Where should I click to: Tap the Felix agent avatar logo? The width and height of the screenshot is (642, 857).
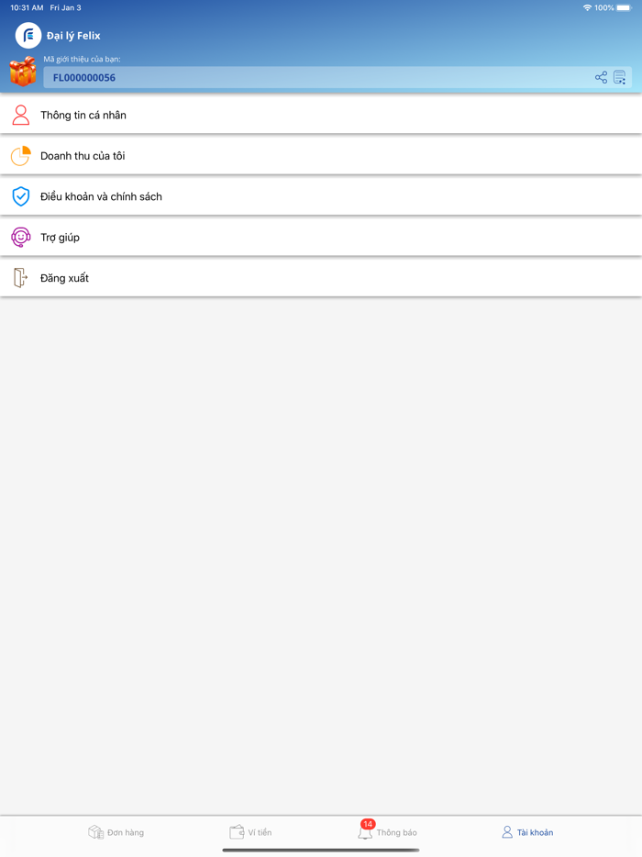tap(28, 36)
